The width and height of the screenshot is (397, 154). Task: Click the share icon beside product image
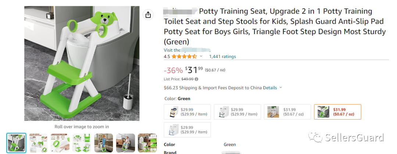click(x=148, y=15)
